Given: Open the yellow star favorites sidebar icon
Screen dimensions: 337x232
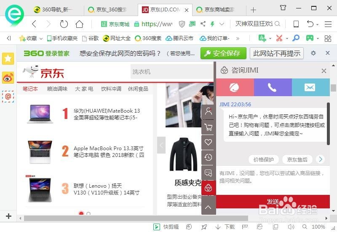Looking at the screenshot, I should pos(8,58).
